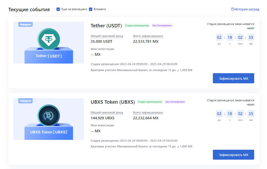Open the 'История наград' link

coord(247,9)
